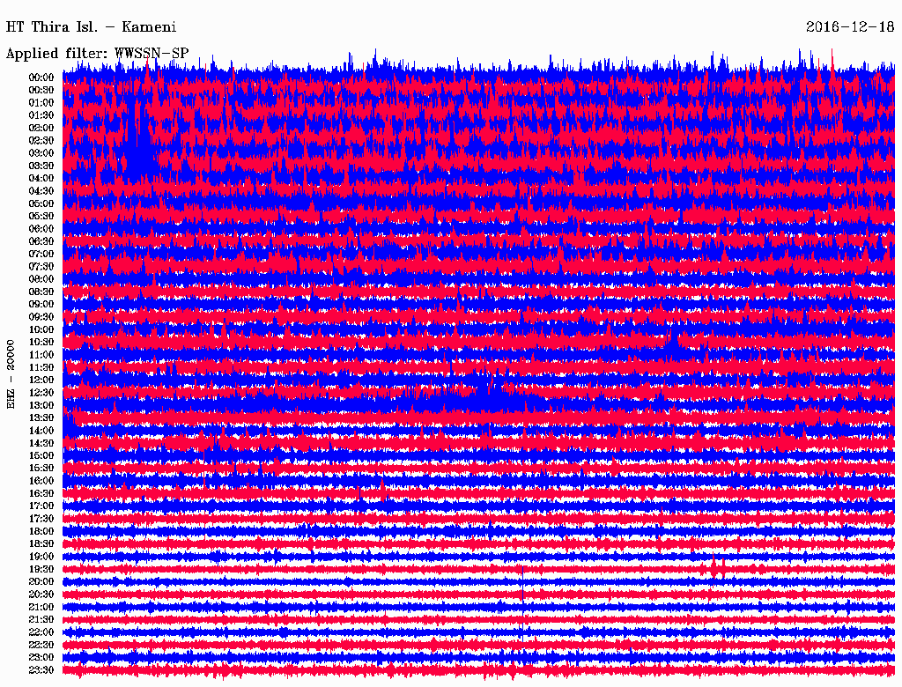Click the '10:00' time label

point(41,329)
